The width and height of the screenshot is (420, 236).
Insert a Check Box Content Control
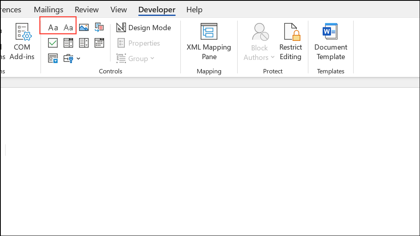pyautogui.click(x=52, y=42)
